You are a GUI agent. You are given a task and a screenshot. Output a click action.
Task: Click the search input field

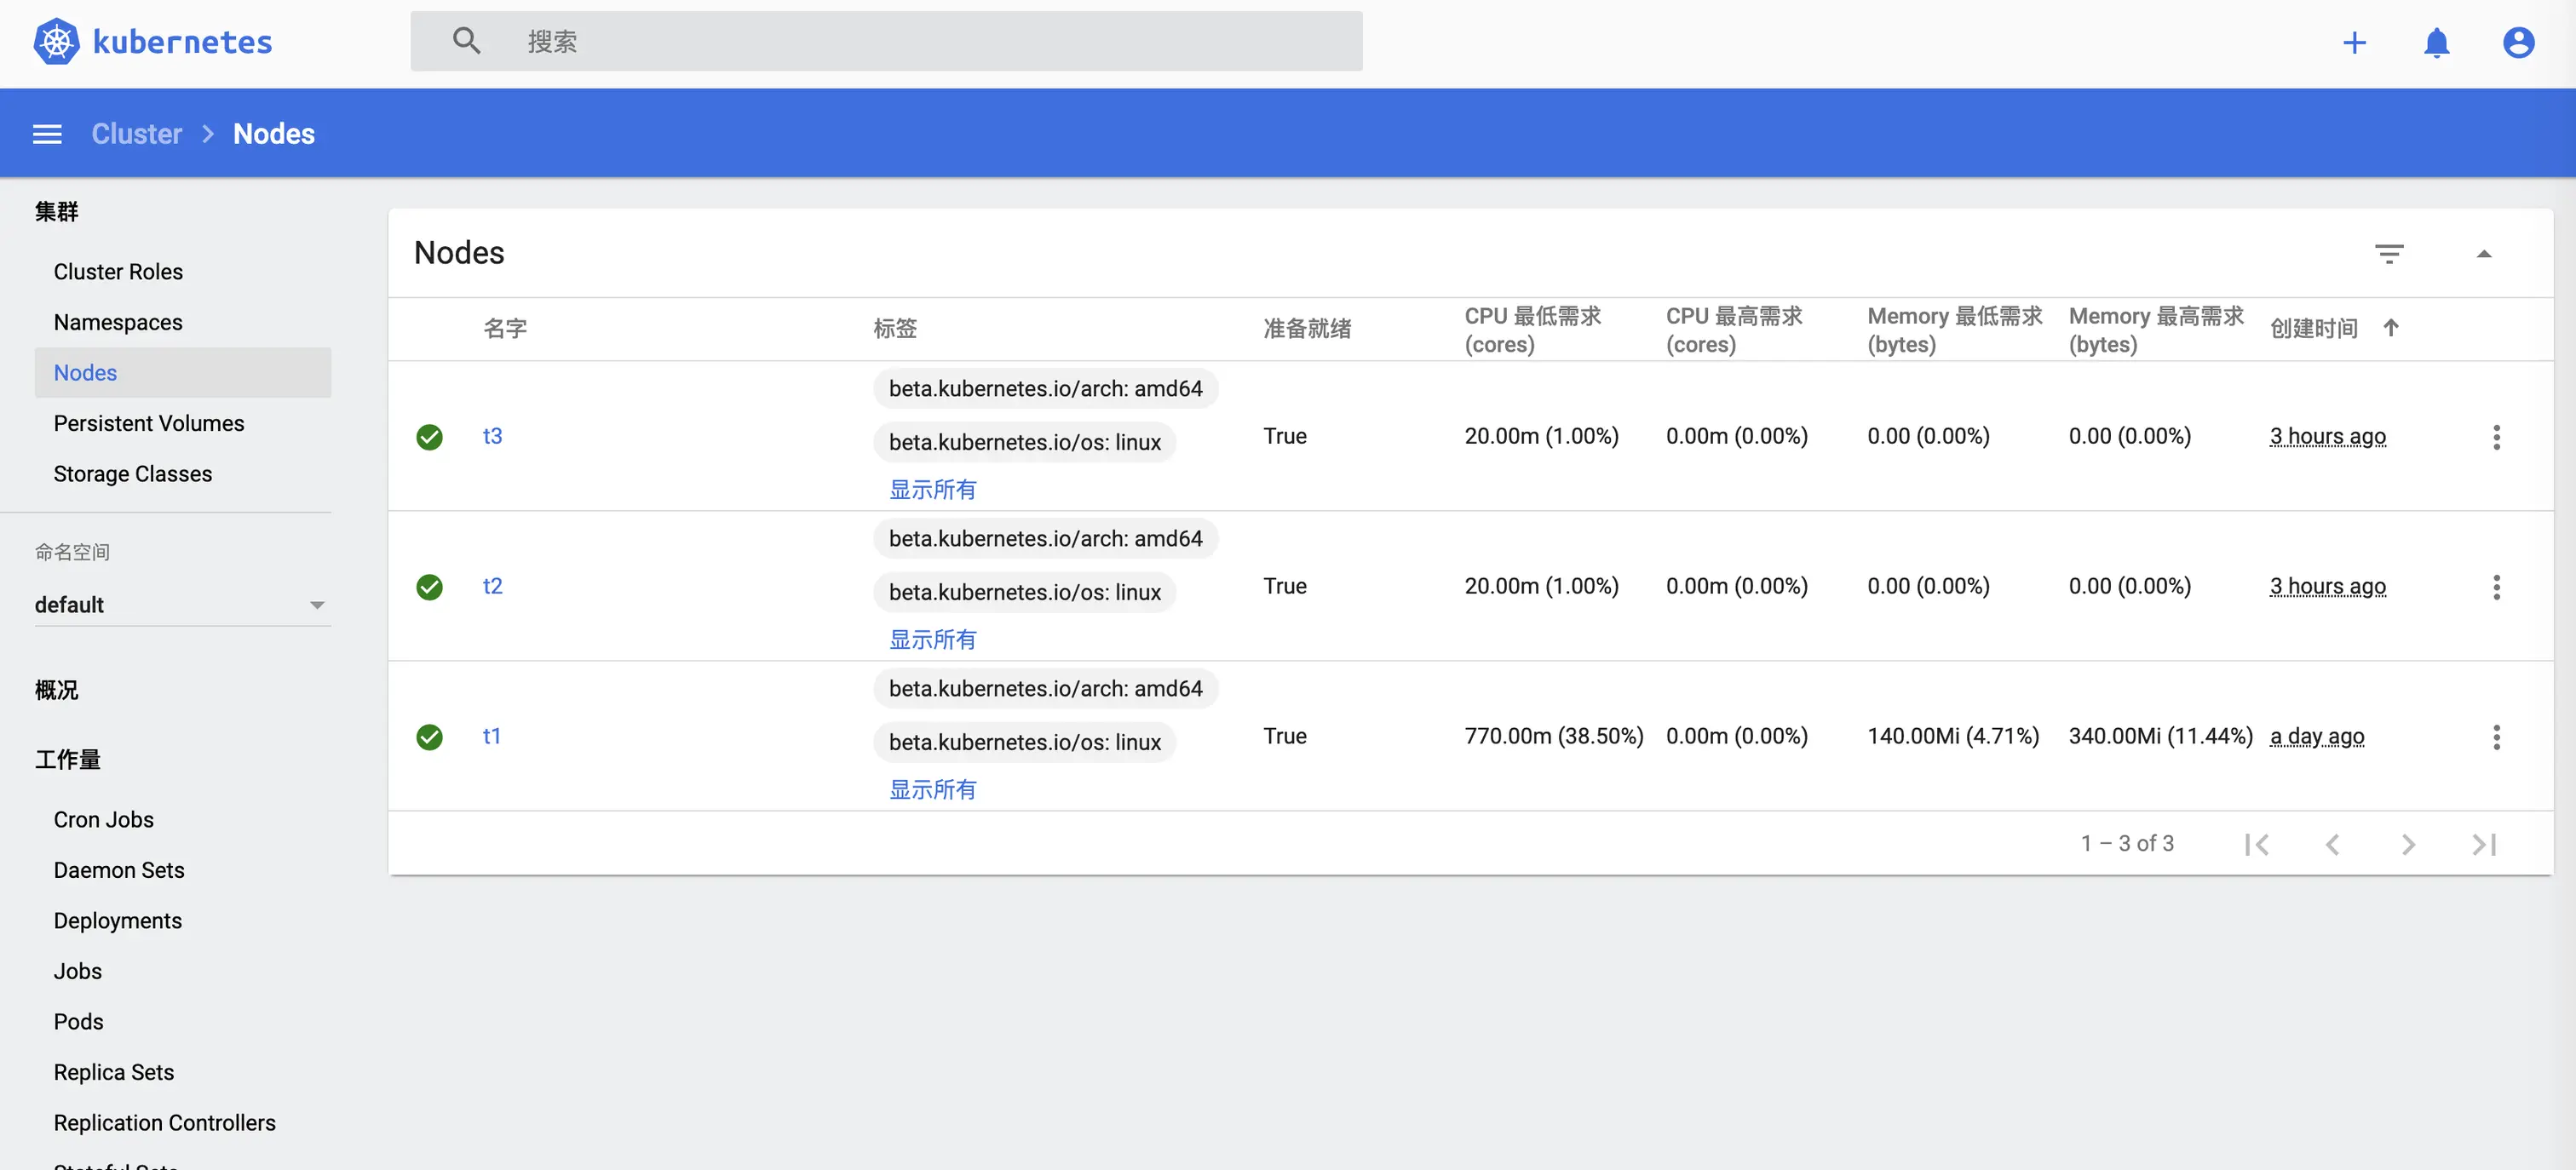[x=886, y=41]
